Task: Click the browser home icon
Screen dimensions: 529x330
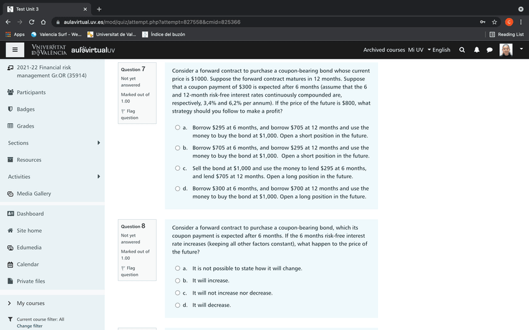Action: [43, 22]
